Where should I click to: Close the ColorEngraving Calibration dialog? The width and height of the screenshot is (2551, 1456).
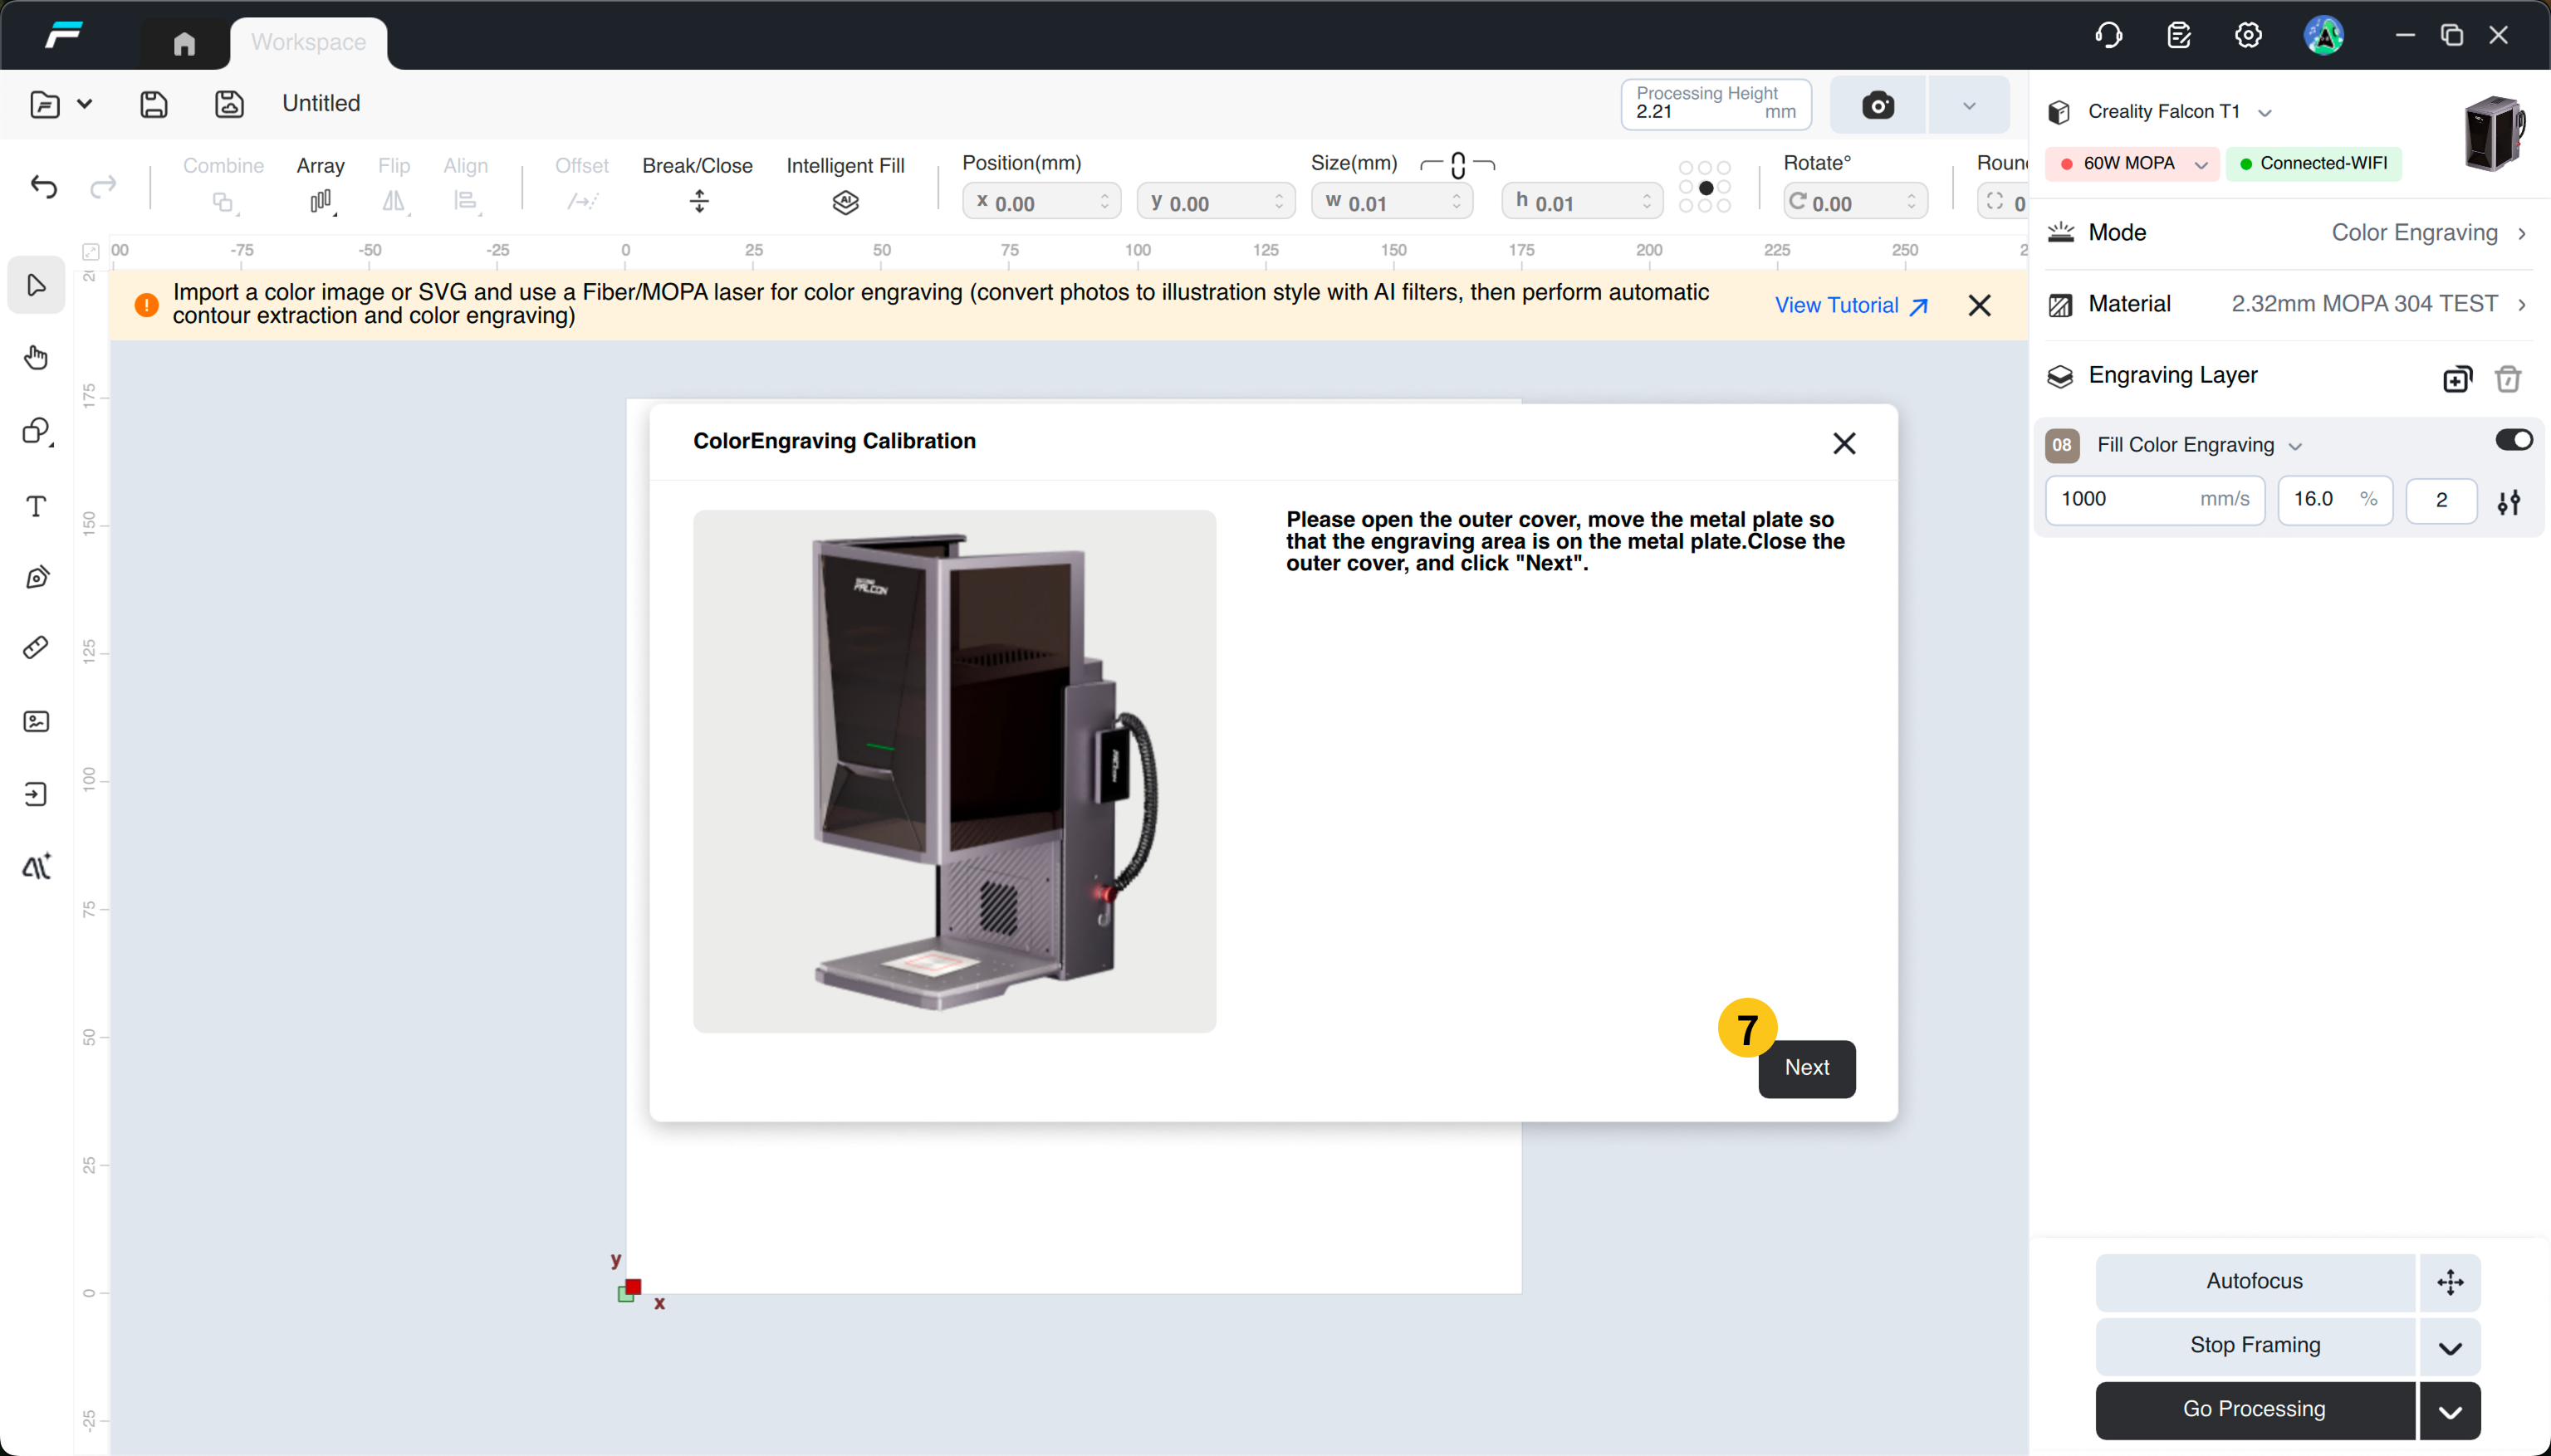(x=1843, y=443)
